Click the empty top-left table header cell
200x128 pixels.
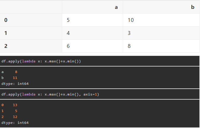tap(31, 7)
